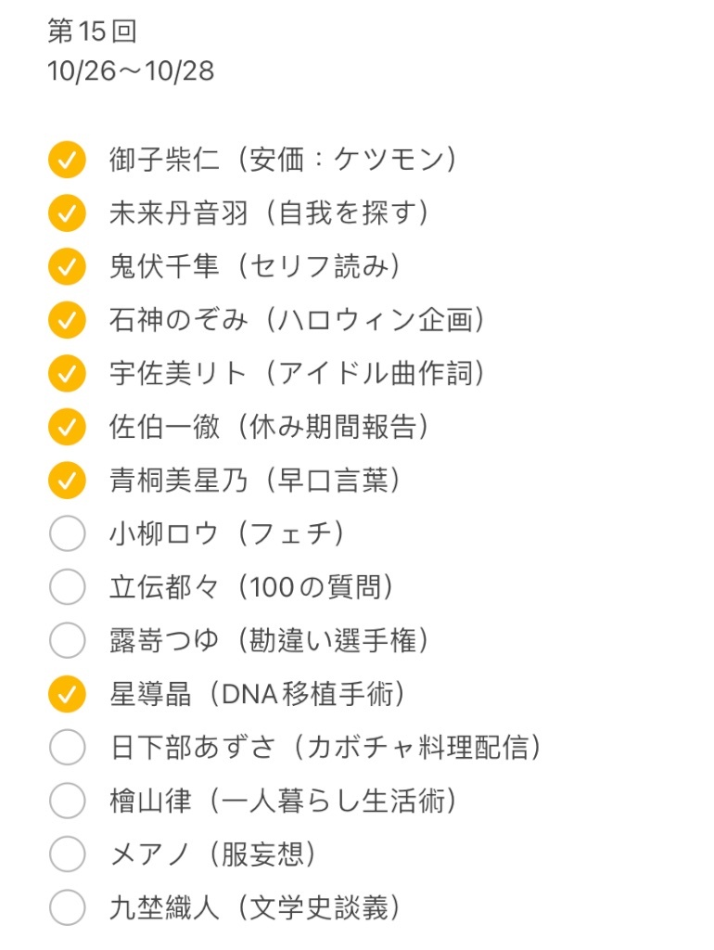Image resolution: width=714 pixels, height=950 pixels.
Task: Toggle off the 鬼伏千隼 checkbox
Action: (67, 266)
